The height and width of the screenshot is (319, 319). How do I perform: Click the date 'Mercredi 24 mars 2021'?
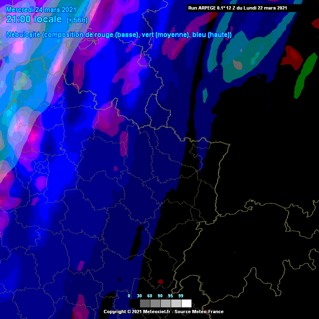pyautogui.click(x=41, y=10)
